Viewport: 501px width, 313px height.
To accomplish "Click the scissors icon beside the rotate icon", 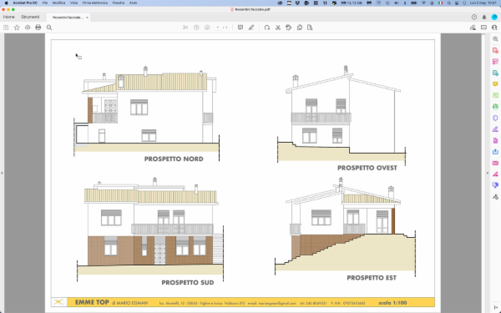I will tap(278, 28).
